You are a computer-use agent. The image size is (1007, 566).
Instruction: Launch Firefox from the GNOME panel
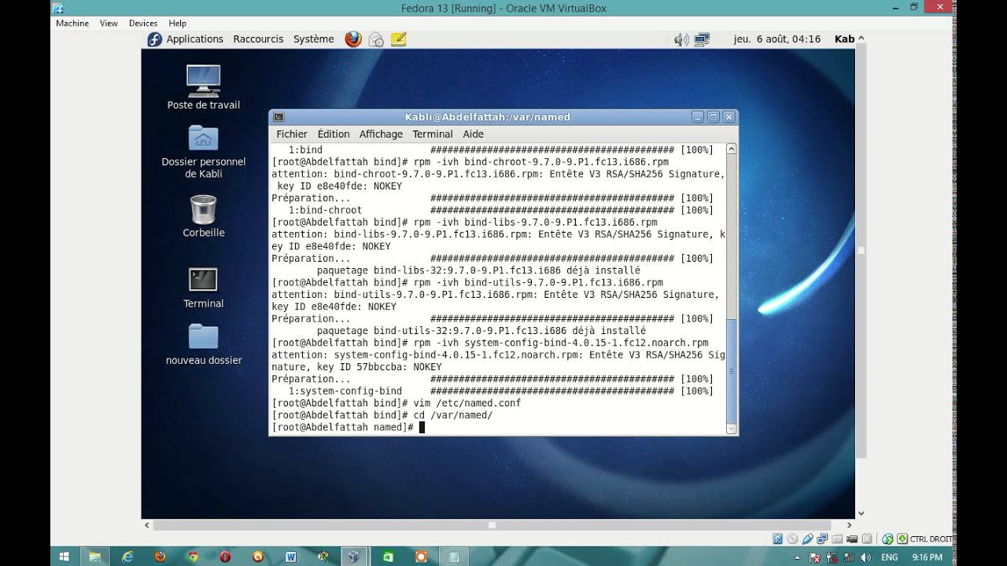pyautogui.click(x=353, y=39)
